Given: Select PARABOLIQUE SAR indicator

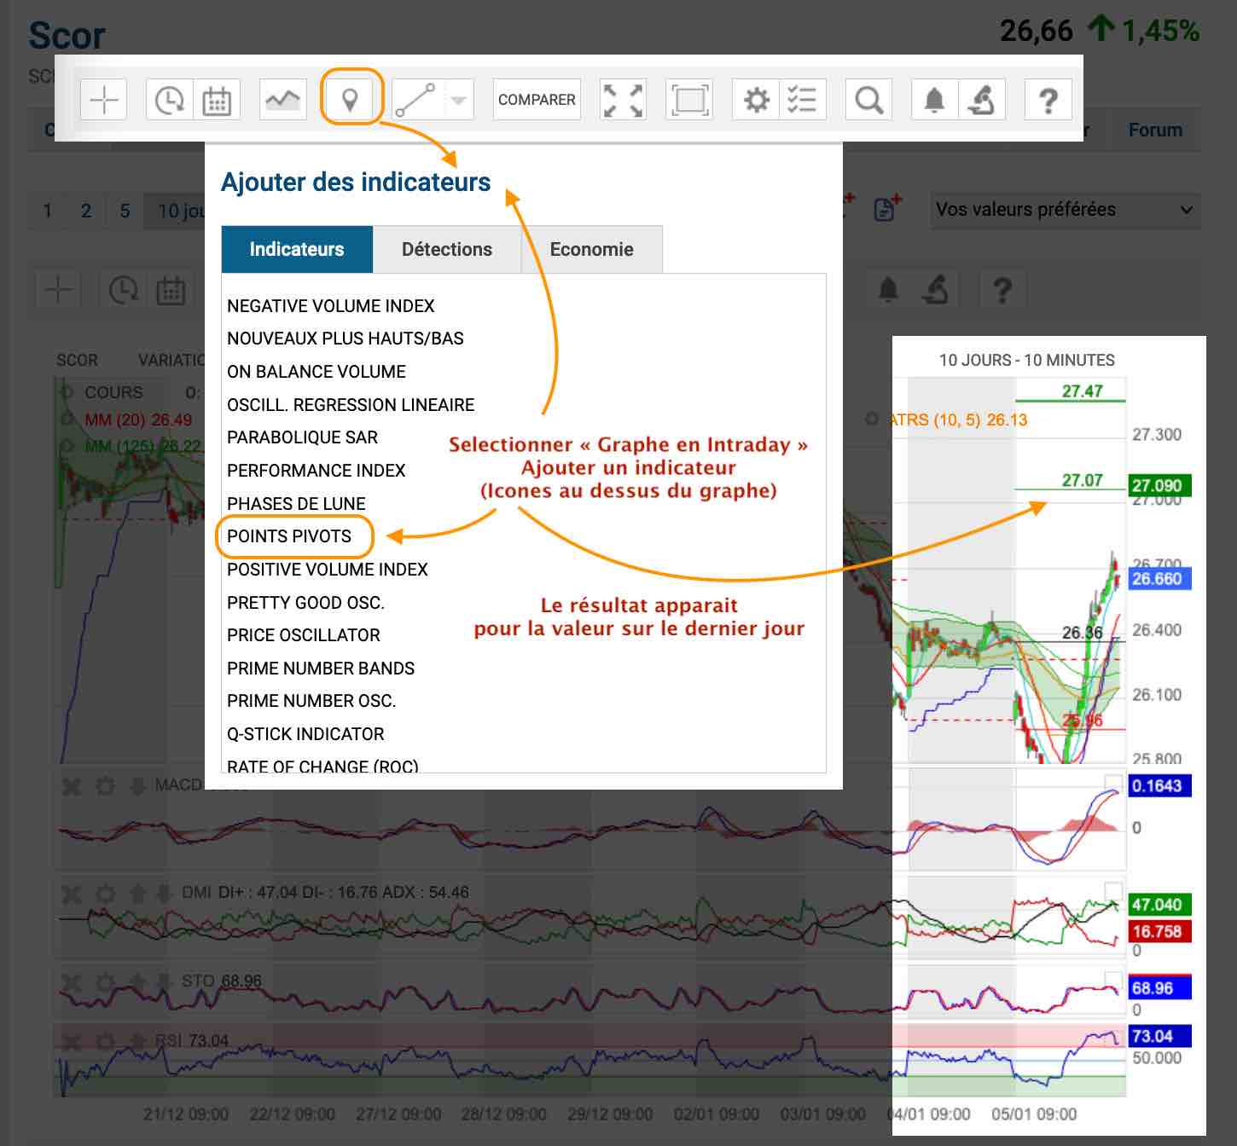Looking at the screenshot, I should click(x=302, y=437).
